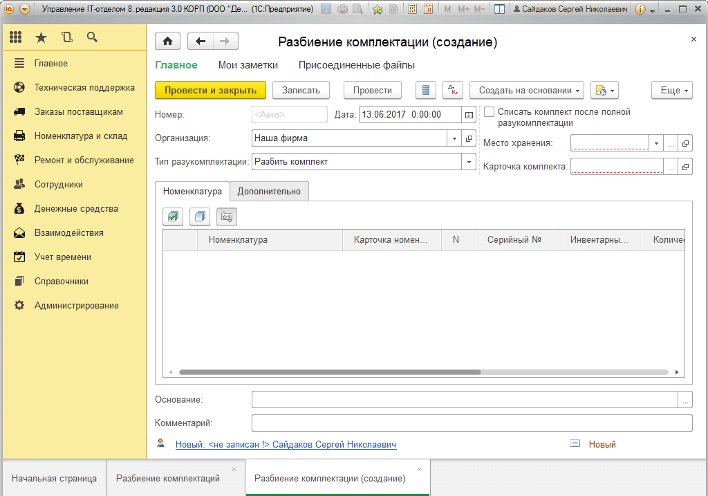This screenshot has height=496, width=708.
Task: Select Главное form section
Action: 176,66
